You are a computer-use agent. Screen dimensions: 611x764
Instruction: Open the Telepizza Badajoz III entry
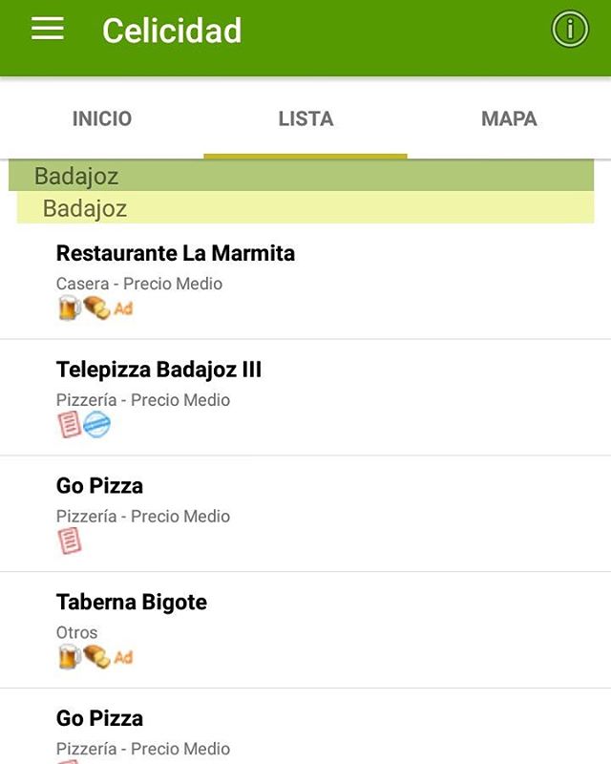pos(158,371)
